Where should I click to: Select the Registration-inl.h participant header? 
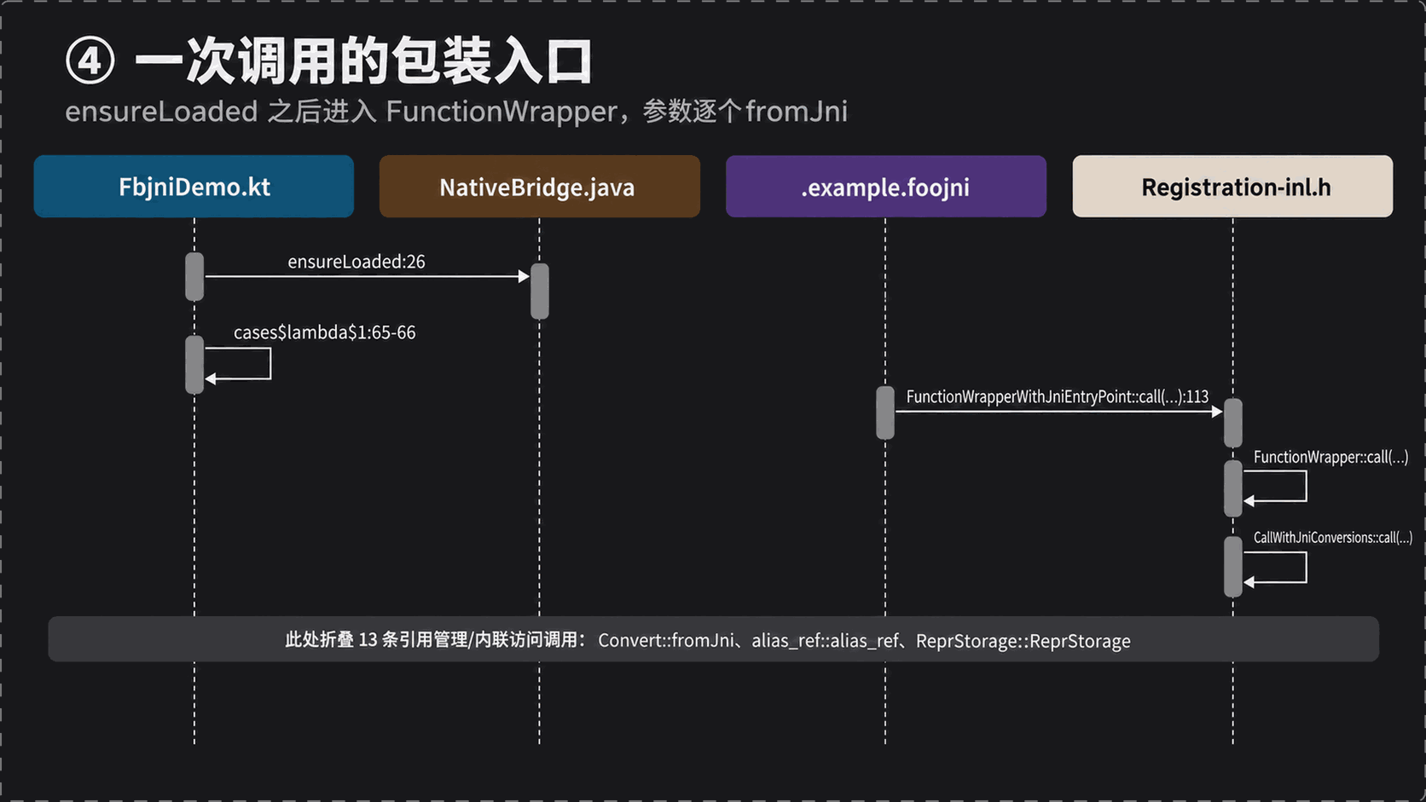(1232, 187)
